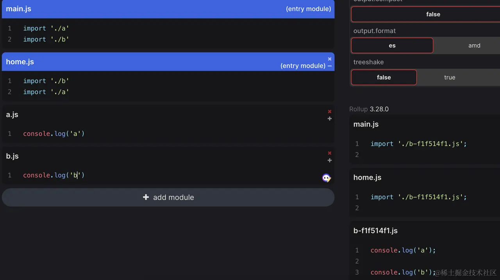Select amd output format

474,45
